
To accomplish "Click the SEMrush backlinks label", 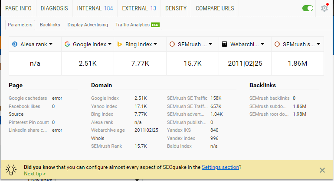I will 269,98.
